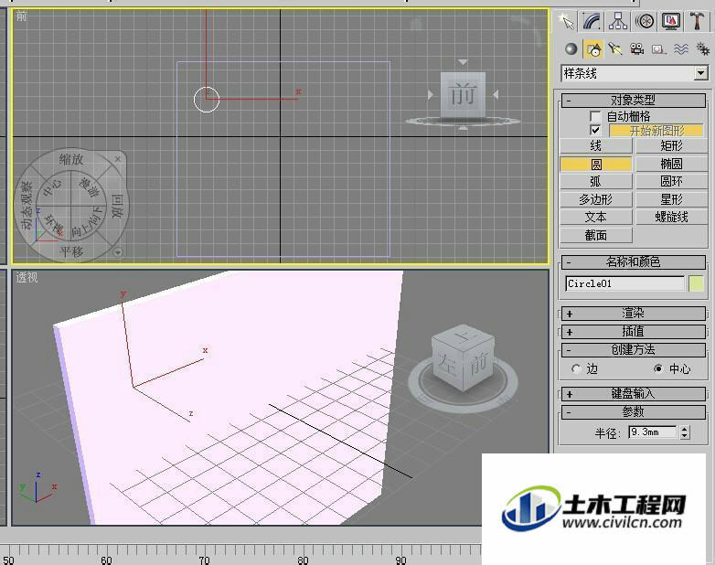715x565 pixels.
Task: Choose the 线 shape button
Action: point(596,146)
